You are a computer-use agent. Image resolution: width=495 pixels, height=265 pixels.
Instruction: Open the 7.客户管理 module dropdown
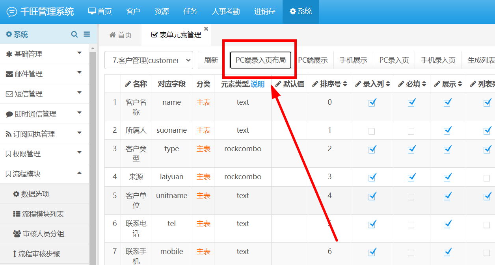point(149,60)
